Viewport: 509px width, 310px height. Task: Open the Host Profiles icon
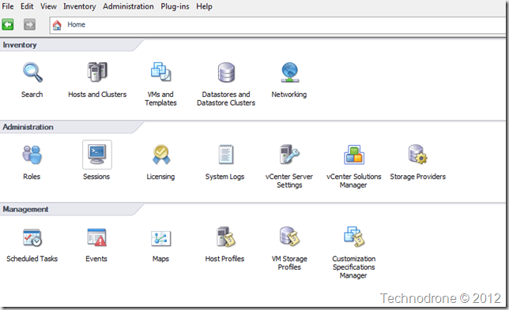point(225,237)
